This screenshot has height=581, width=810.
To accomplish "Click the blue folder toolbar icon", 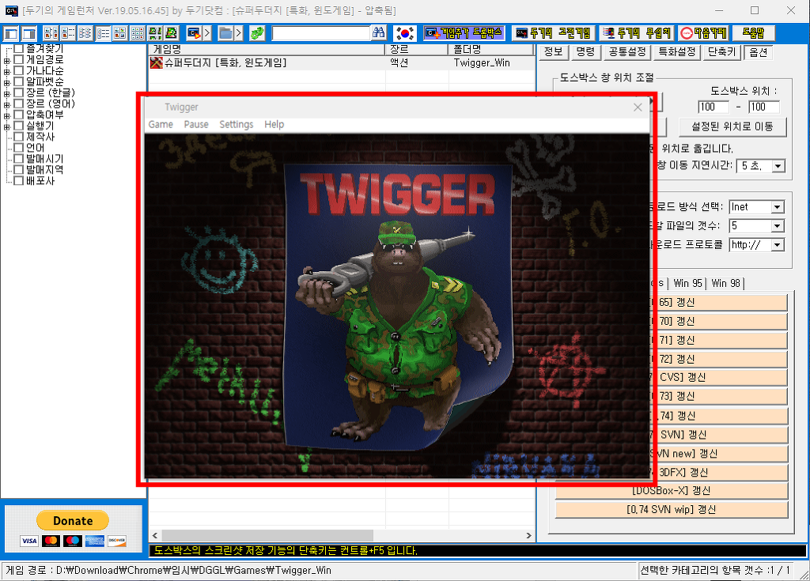I will (225, 33).
